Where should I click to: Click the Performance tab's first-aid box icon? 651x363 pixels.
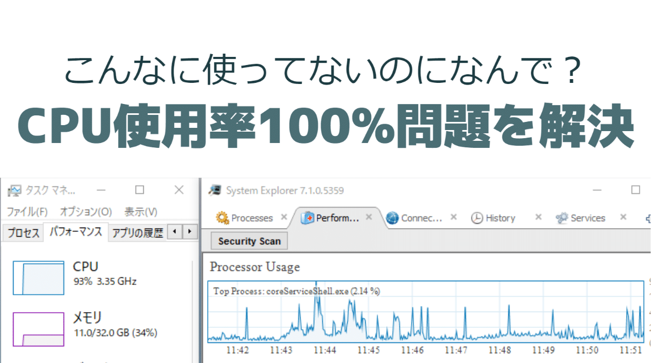coord(307,218)
